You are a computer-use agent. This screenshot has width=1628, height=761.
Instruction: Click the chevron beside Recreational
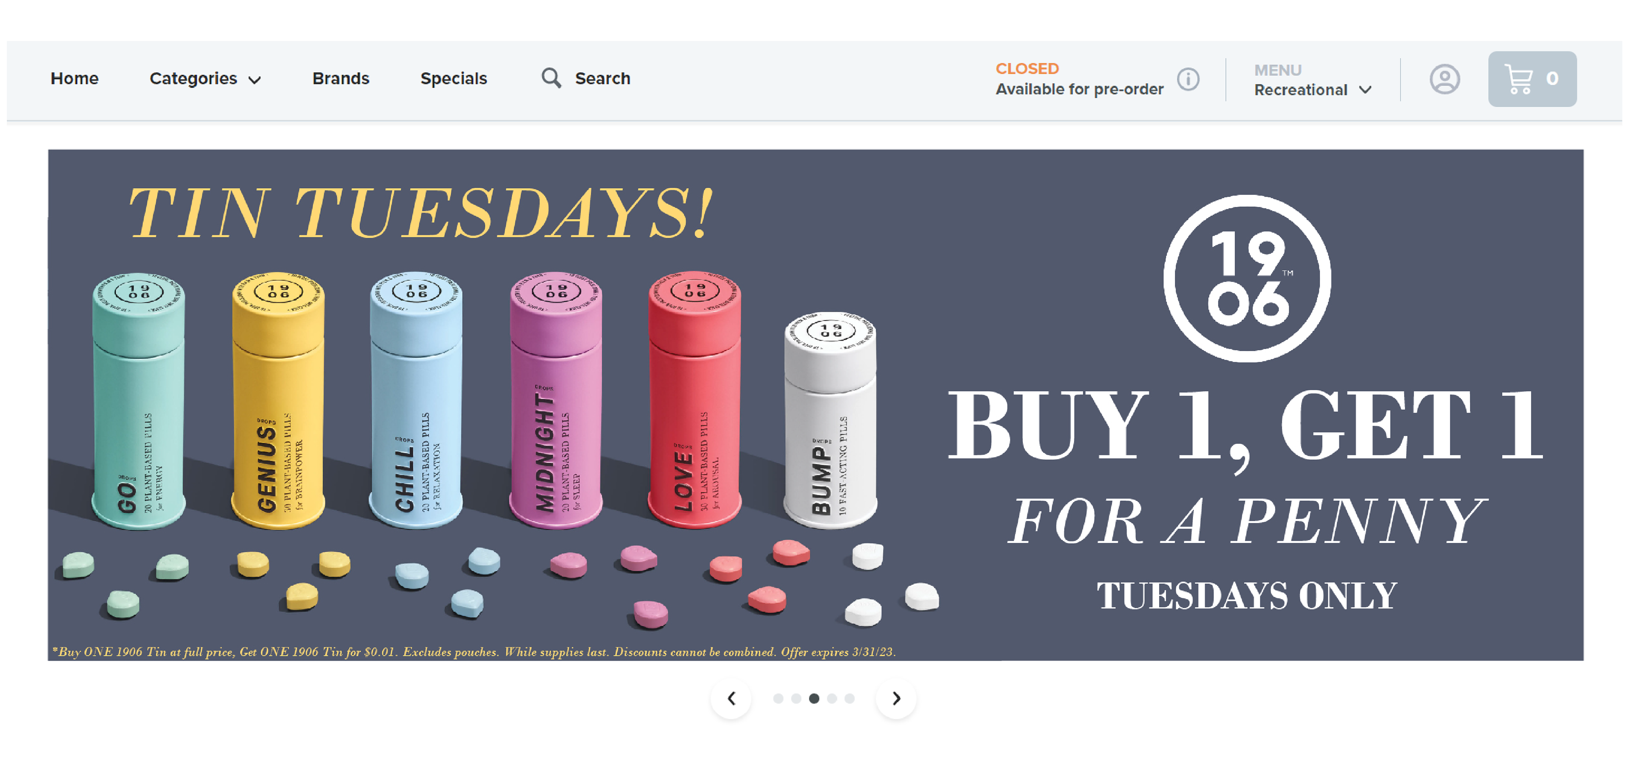pos(1365,90)
